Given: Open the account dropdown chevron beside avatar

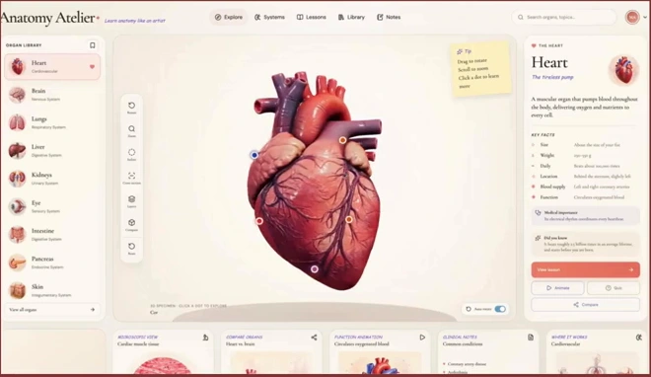Looking at the screenshot, I should (x=645, y=17).
